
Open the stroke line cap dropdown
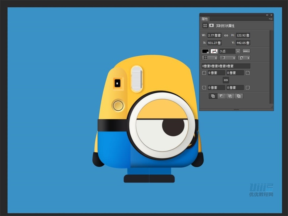click(x=227, y=58)
